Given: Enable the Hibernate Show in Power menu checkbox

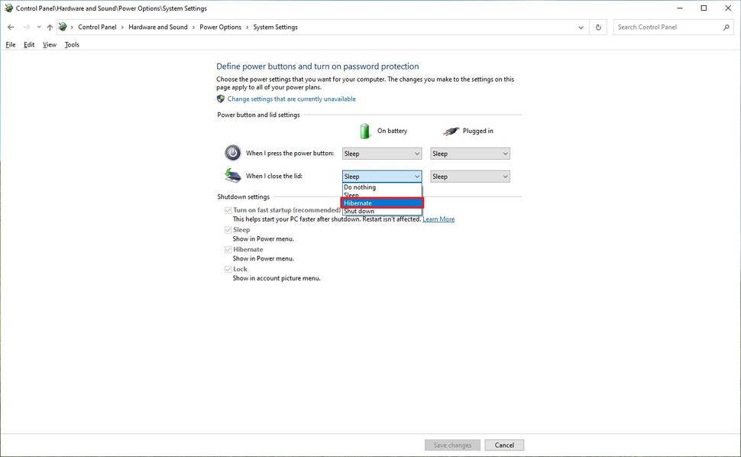Looking at the screenshot, I should point(228,248).
